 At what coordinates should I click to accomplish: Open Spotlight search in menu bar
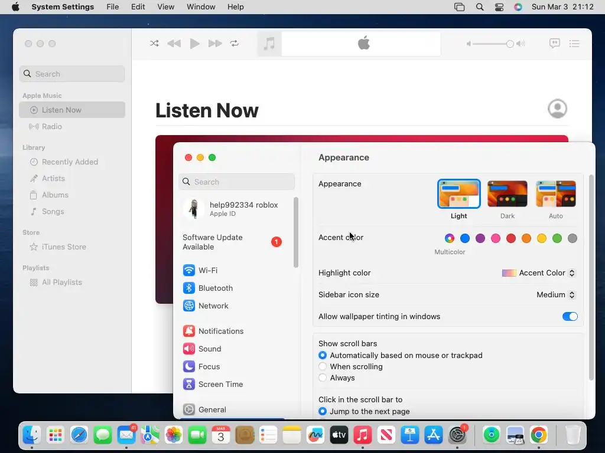480,7
